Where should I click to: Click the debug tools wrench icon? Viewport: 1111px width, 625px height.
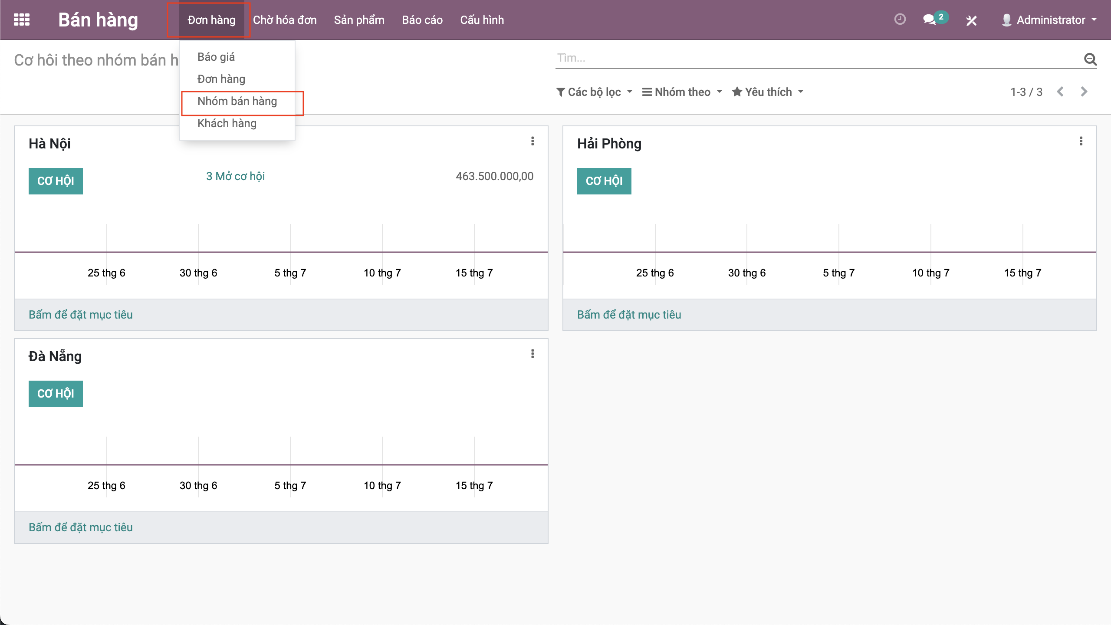971,20
